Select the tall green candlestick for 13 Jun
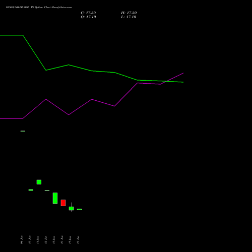 (x=55, y=198)
